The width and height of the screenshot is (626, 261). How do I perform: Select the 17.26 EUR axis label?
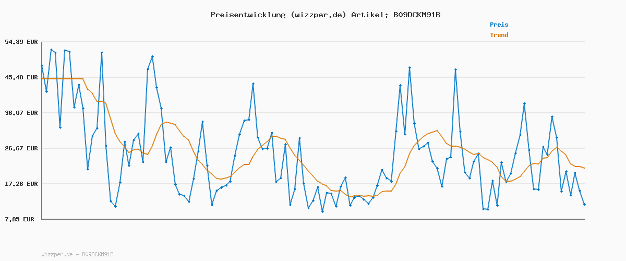tap(21, 184)
